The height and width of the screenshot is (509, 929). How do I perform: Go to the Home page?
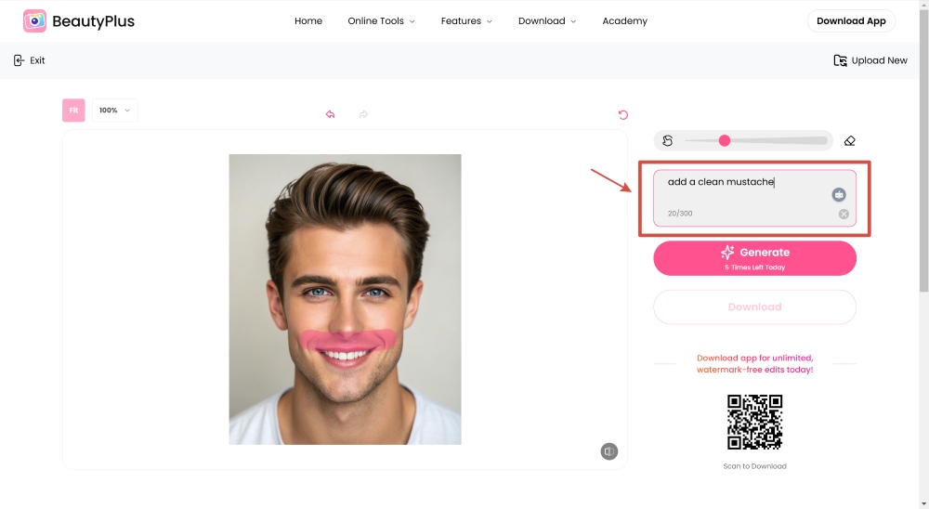(308, 20)
